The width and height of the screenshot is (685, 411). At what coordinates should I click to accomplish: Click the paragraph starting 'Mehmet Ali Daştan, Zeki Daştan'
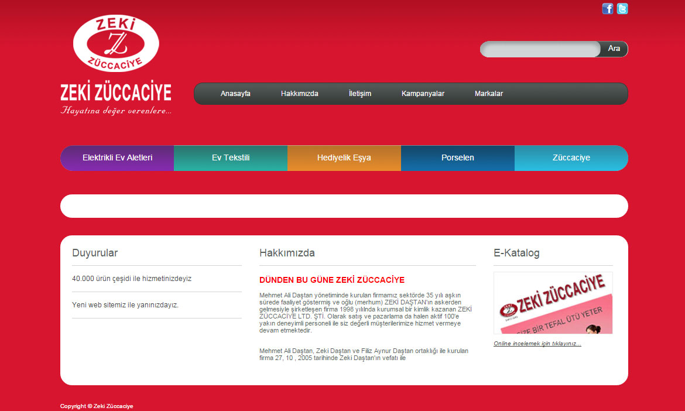(364, 354)
